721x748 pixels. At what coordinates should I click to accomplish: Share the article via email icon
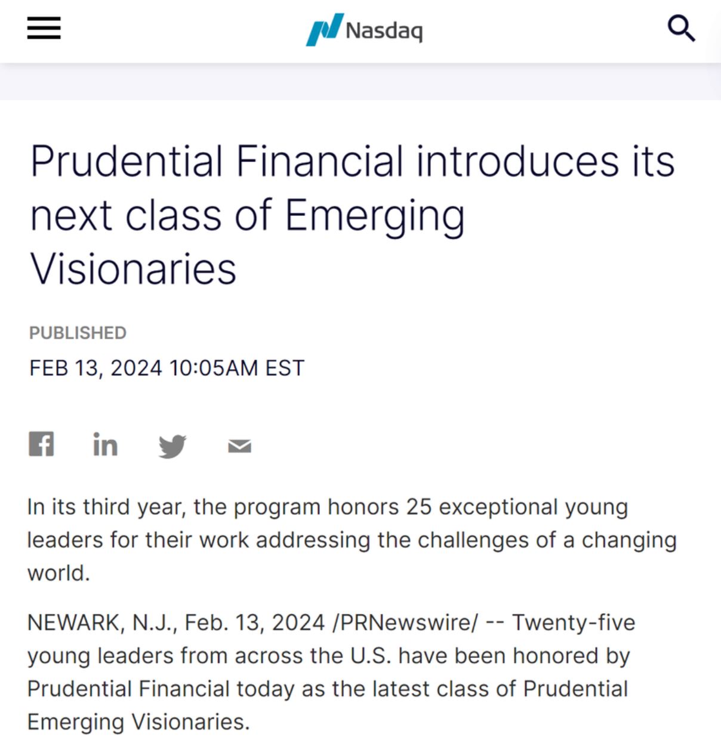click(x=239, y=446)
